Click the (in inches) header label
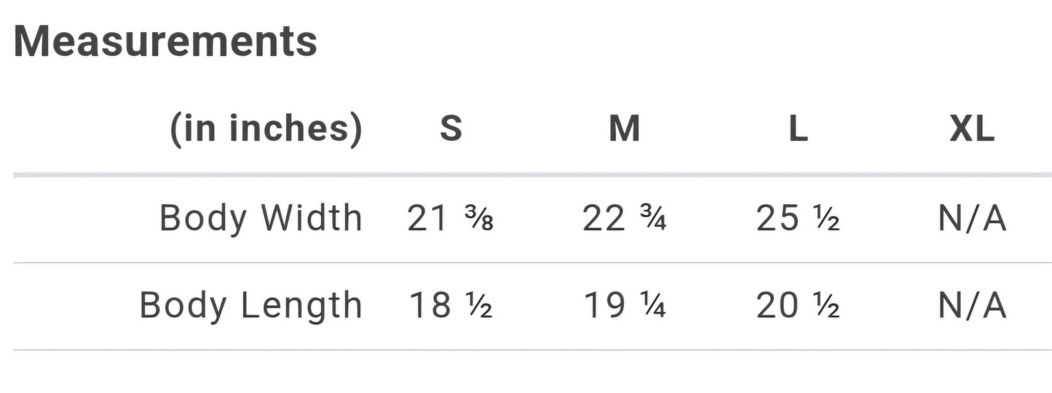The image size is (1052, 393). pyautogui.click(x=266, y=129)
